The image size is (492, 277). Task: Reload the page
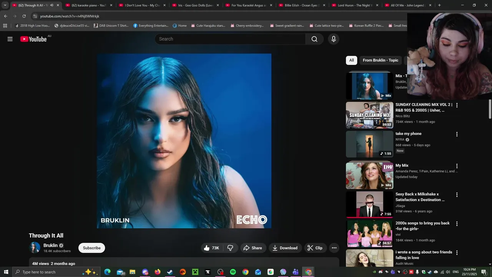click(24, 16)
